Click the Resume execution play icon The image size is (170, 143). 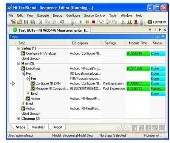(81, 22)
